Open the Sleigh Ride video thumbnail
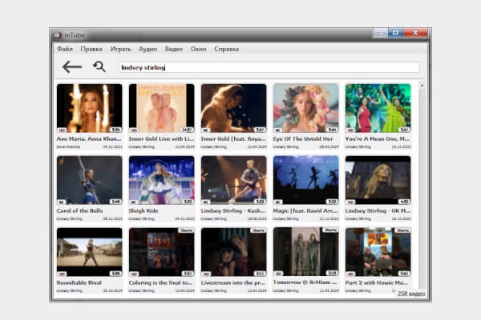This screenshot has height=320, width=481. 162,180
